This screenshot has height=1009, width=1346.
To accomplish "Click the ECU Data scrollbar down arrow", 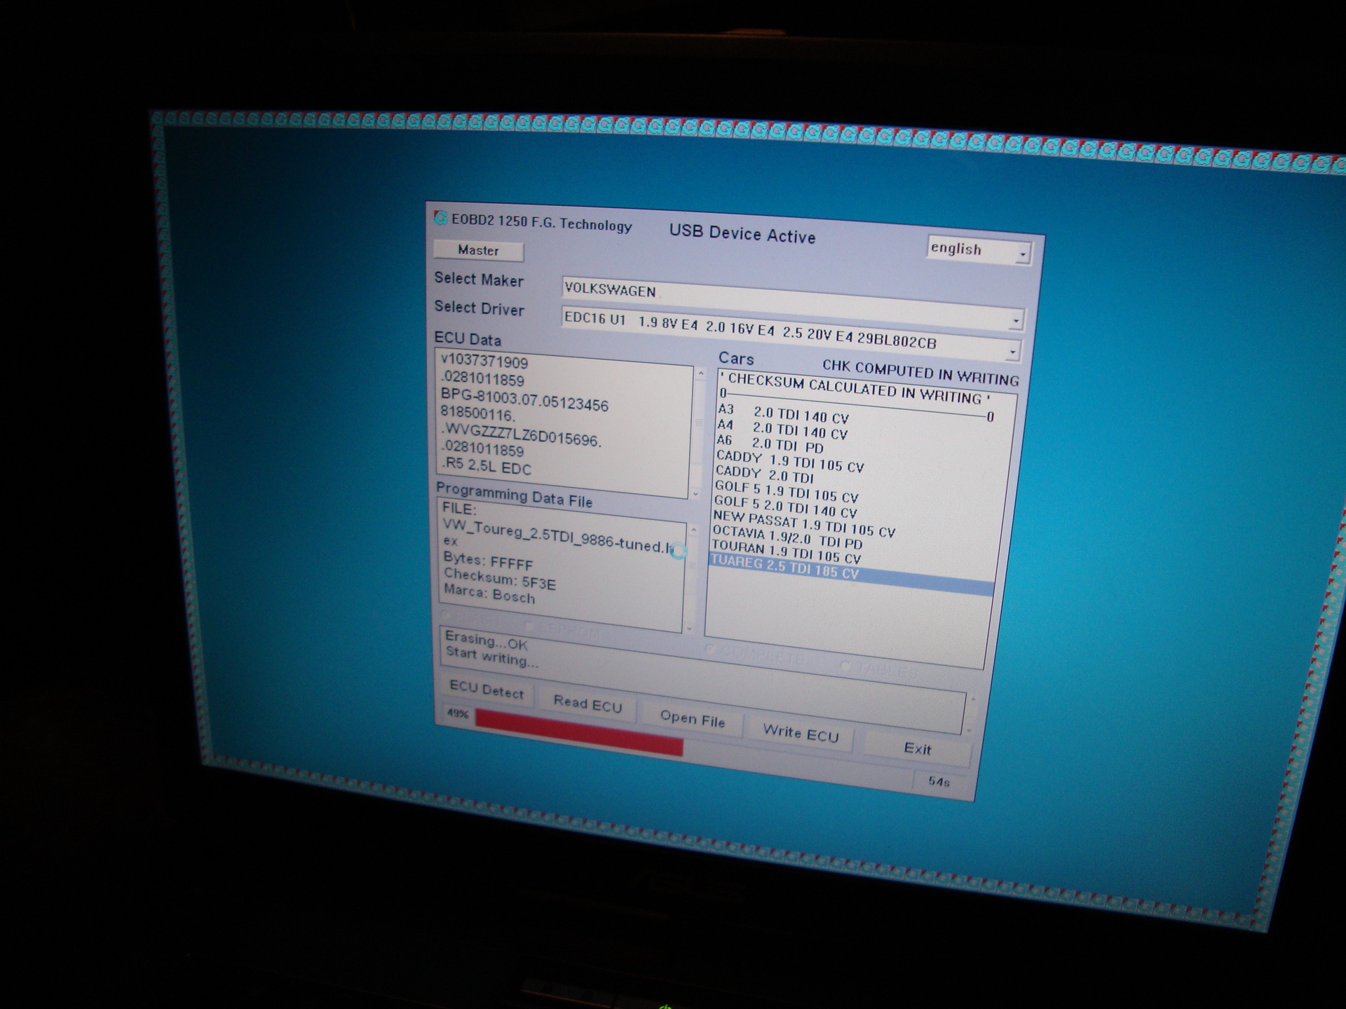I will click(x=696, y=493).
